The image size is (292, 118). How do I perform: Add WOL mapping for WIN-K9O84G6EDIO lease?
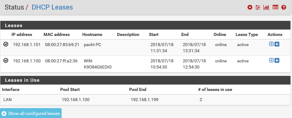click(x=277, y=60)
